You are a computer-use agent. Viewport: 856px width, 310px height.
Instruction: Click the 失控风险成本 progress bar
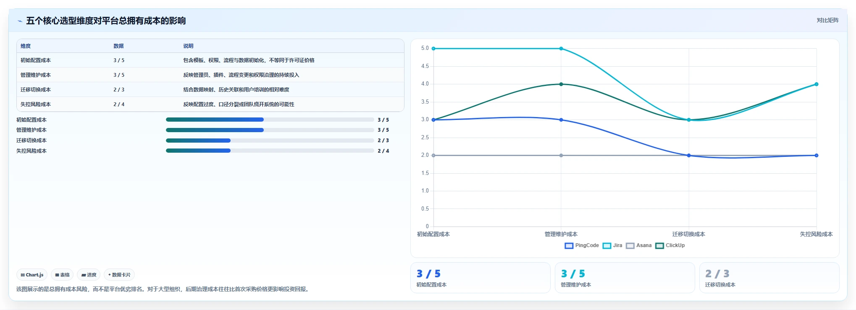(x=270, y=151)
